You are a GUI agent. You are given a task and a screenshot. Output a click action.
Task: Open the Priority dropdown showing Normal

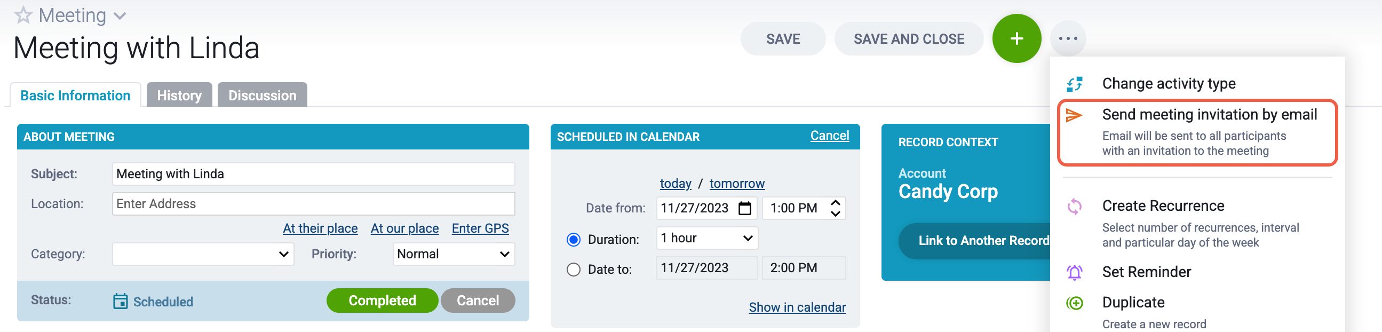(x=454, y=254)
